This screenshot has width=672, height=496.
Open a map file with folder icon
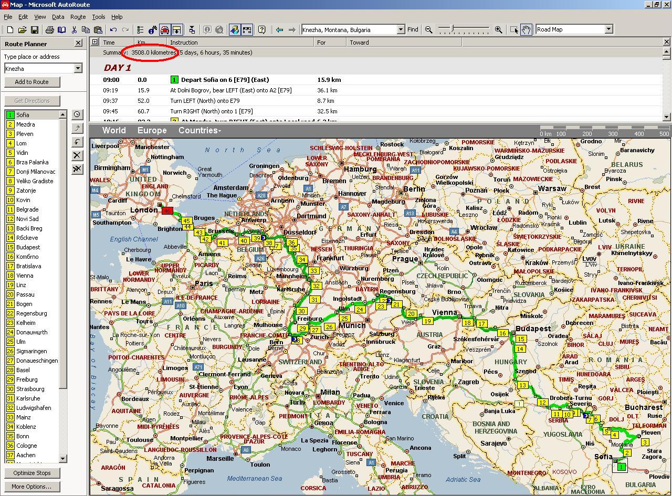(22, 30)
